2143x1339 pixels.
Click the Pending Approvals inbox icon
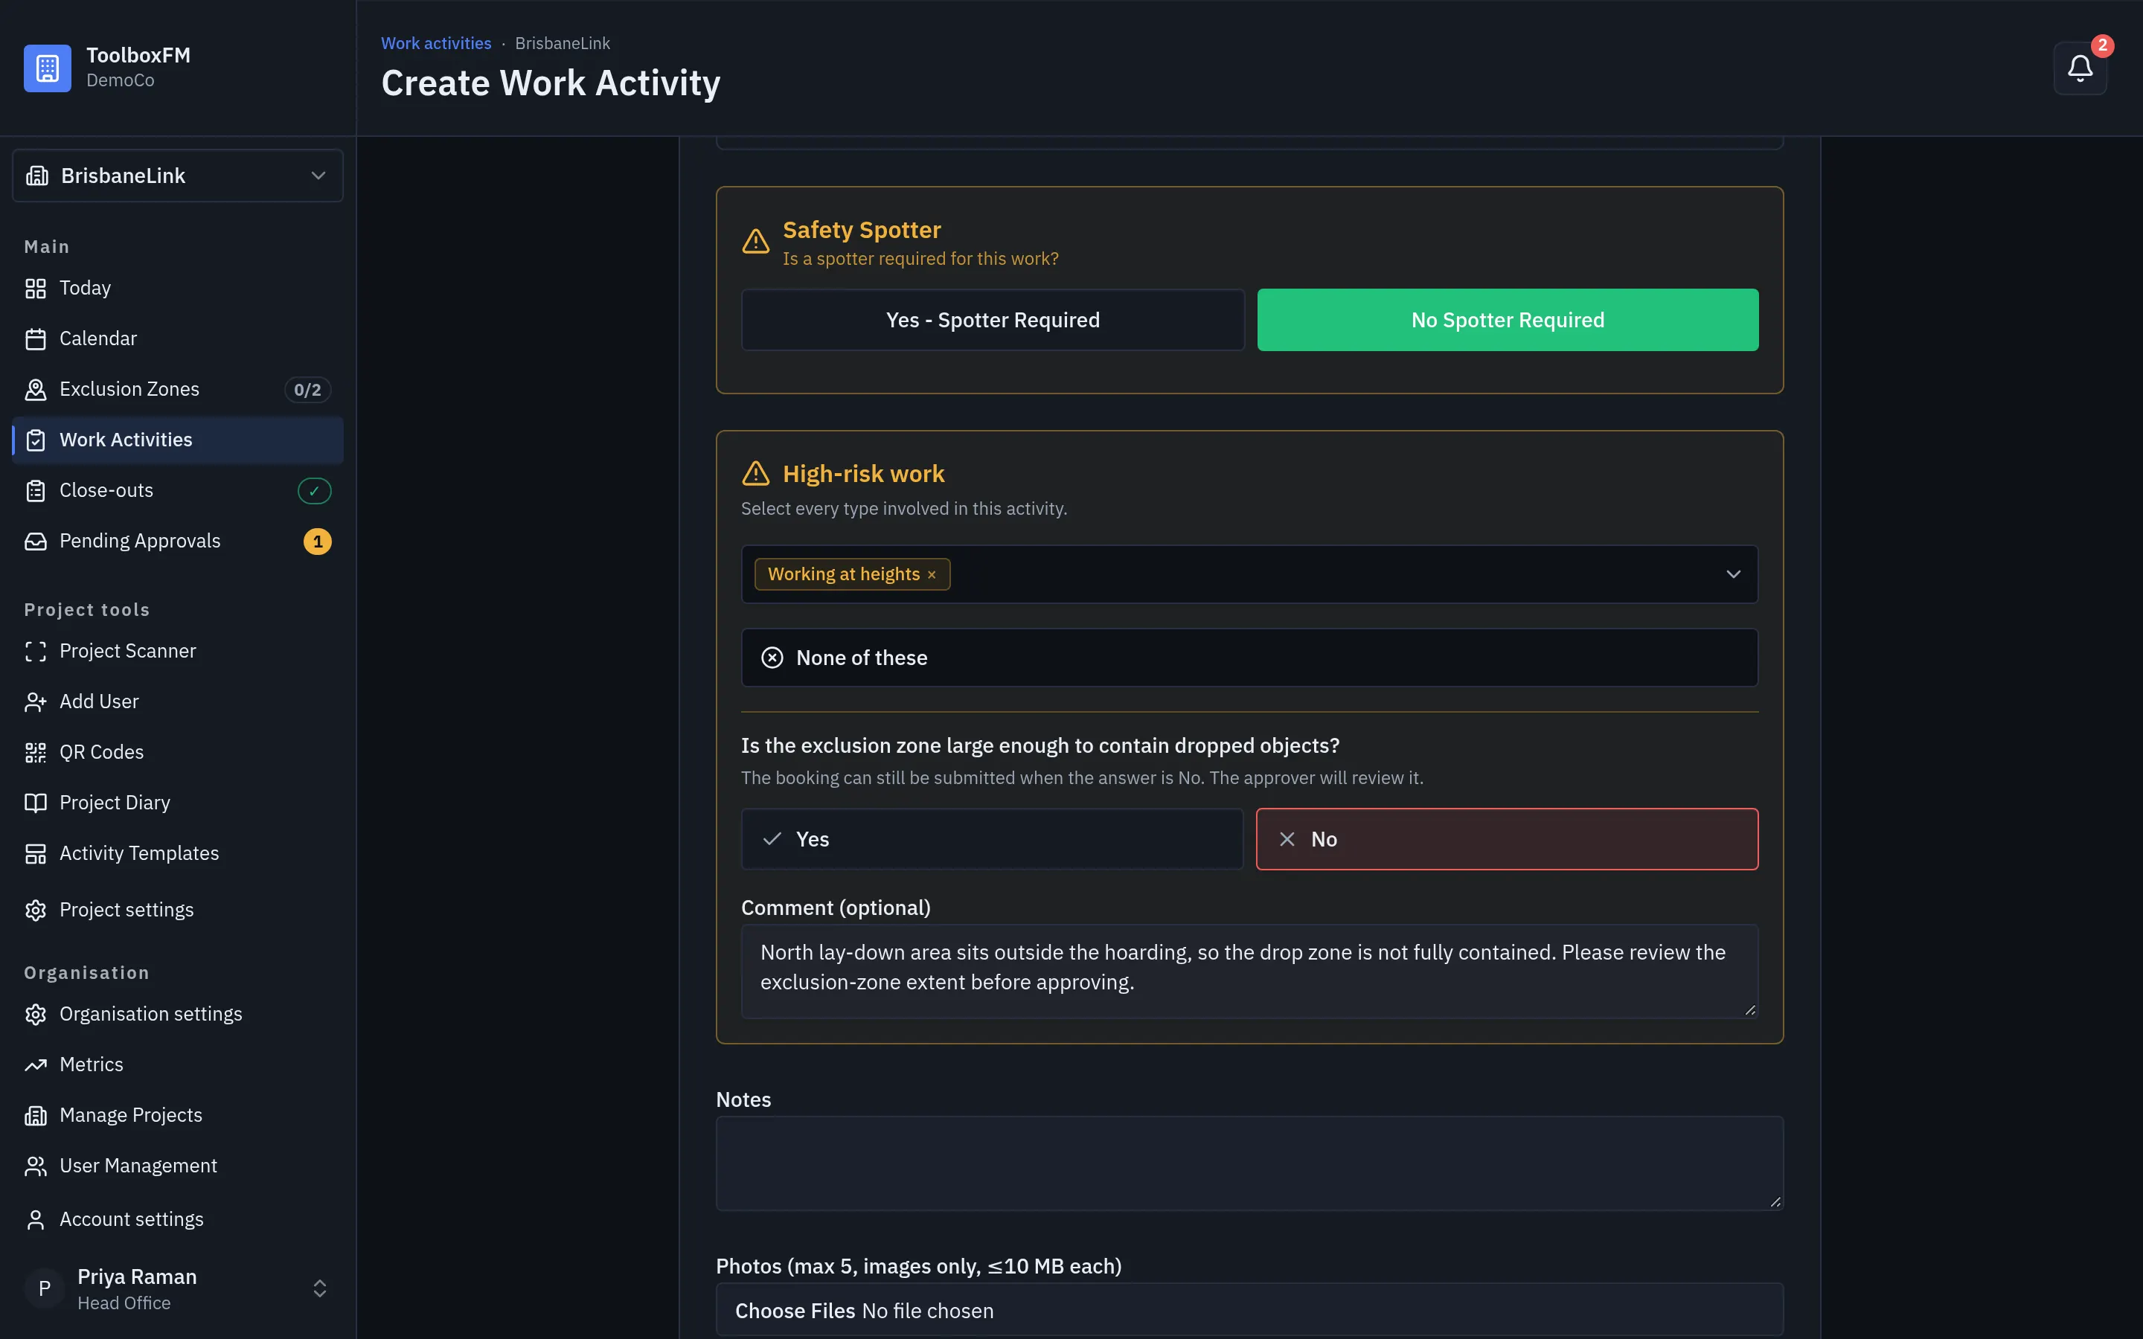tap(36, 541)
